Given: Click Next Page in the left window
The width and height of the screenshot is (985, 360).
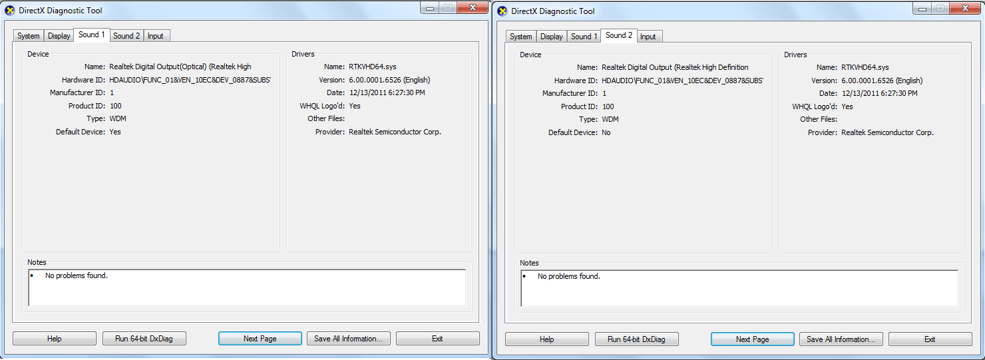Looking at the screenshot, I should [260, 339].
